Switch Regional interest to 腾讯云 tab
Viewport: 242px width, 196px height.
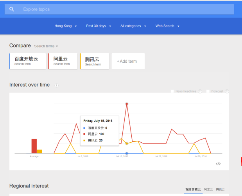pos(220,189)
